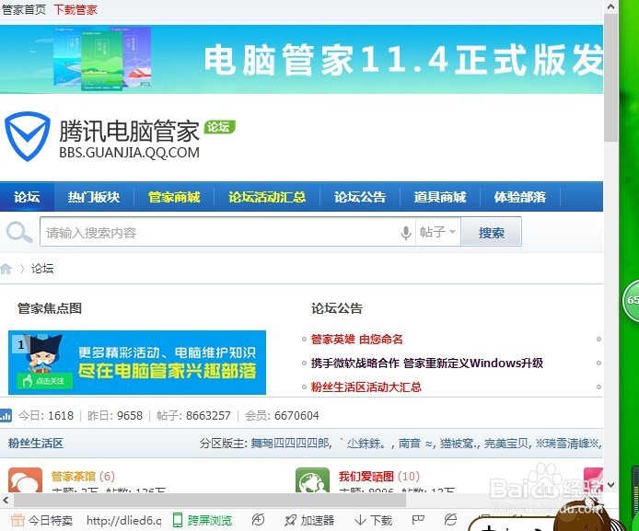Open the 论坛活动汇总 navigation tab

pyautogui.click(x=267, y=197)
